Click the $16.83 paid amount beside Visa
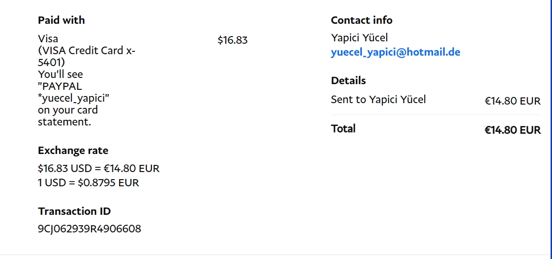This screenshot has height=259, width=552. coord(232,40)
